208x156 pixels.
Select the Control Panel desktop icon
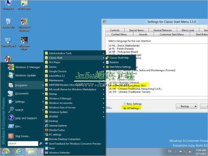tap(8, 42)
